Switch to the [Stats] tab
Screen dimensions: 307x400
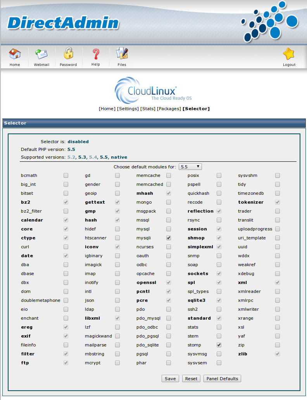[148, 109]
